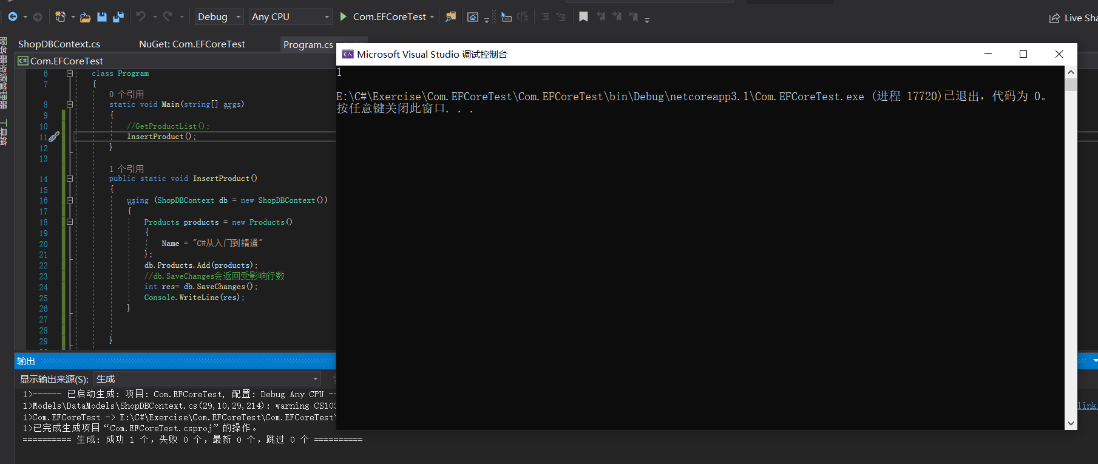Click the Live Share button label
The image size is (1098, 464).
point(1081,18)
